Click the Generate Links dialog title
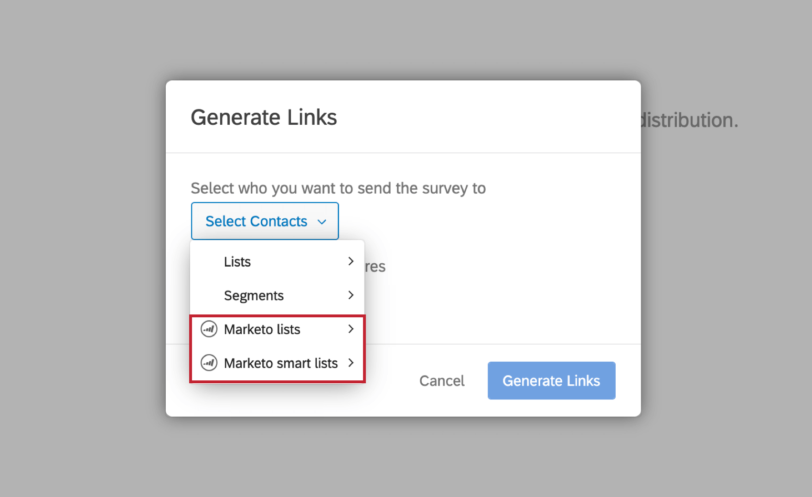Viewport: 812px width, 497px height. [x=264, y=117]
